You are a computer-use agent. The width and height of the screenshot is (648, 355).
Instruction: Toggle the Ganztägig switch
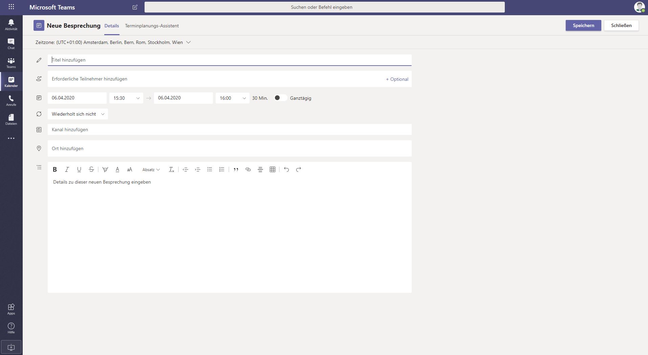coord(281,98)
